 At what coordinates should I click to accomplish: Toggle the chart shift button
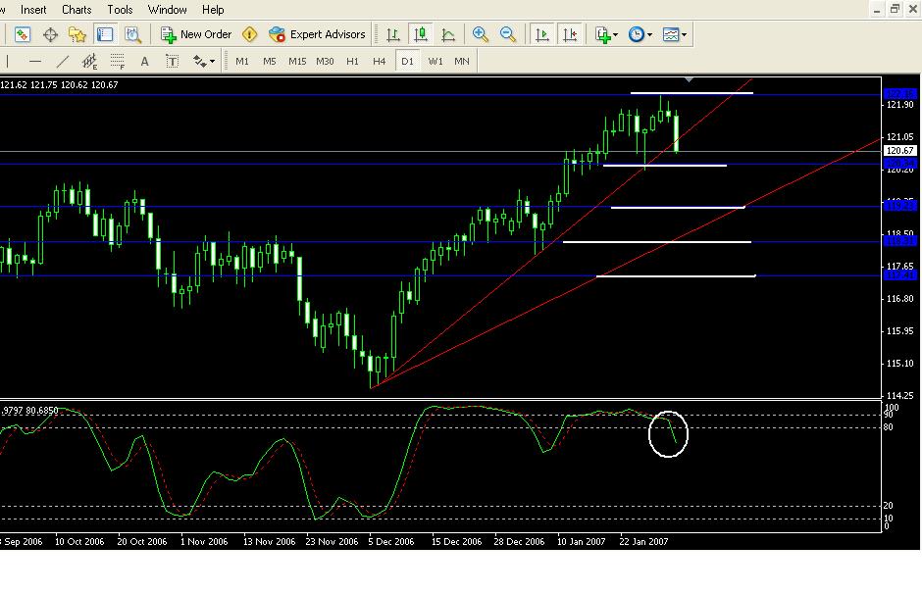[x=569, y=34]
